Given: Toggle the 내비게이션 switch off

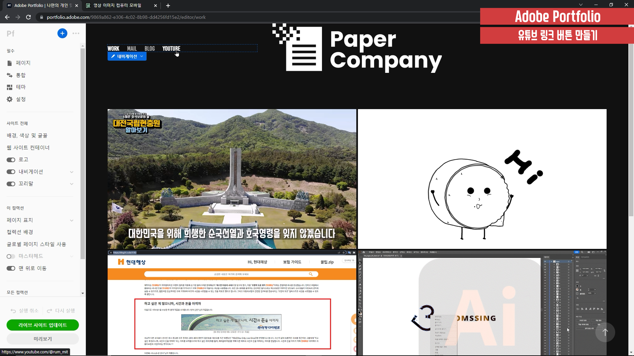Looking at the screenshot, I should coord(11,172).
